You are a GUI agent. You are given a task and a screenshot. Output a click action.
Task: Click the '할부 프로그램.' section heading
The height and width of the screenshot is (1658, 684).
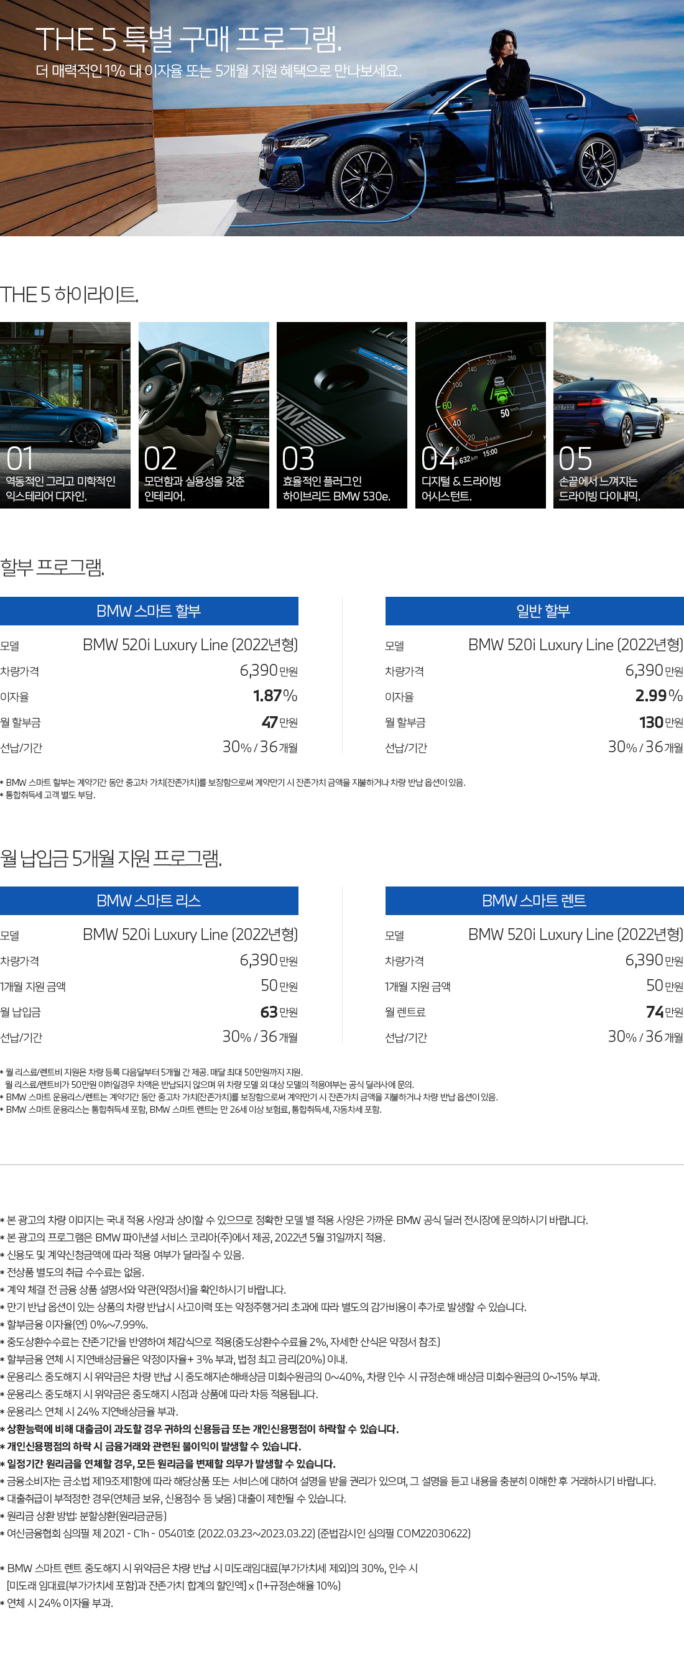pos(52,567)
